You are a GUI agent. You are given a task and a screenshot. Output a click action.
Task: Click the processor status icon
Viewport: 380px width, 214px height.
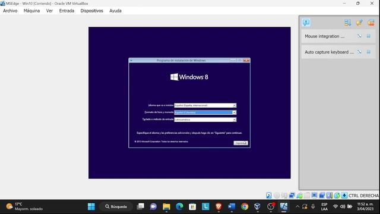tap(330, 196)
